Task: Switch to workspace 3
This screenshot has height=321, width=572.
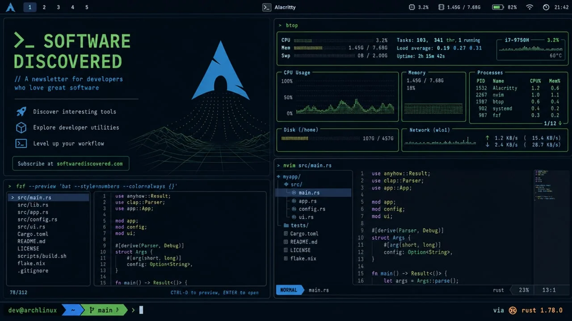Action: [x=58, y=7]
